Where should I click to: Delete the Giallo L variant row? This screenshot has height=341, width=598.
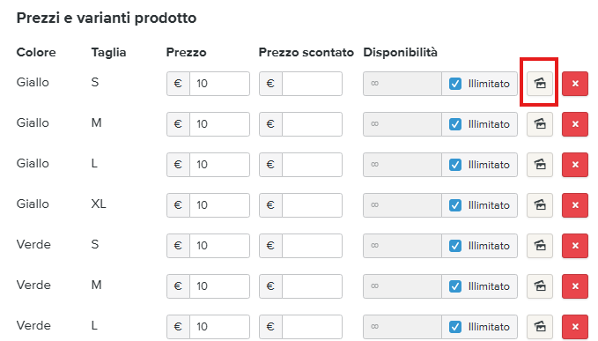coord(575,165)
